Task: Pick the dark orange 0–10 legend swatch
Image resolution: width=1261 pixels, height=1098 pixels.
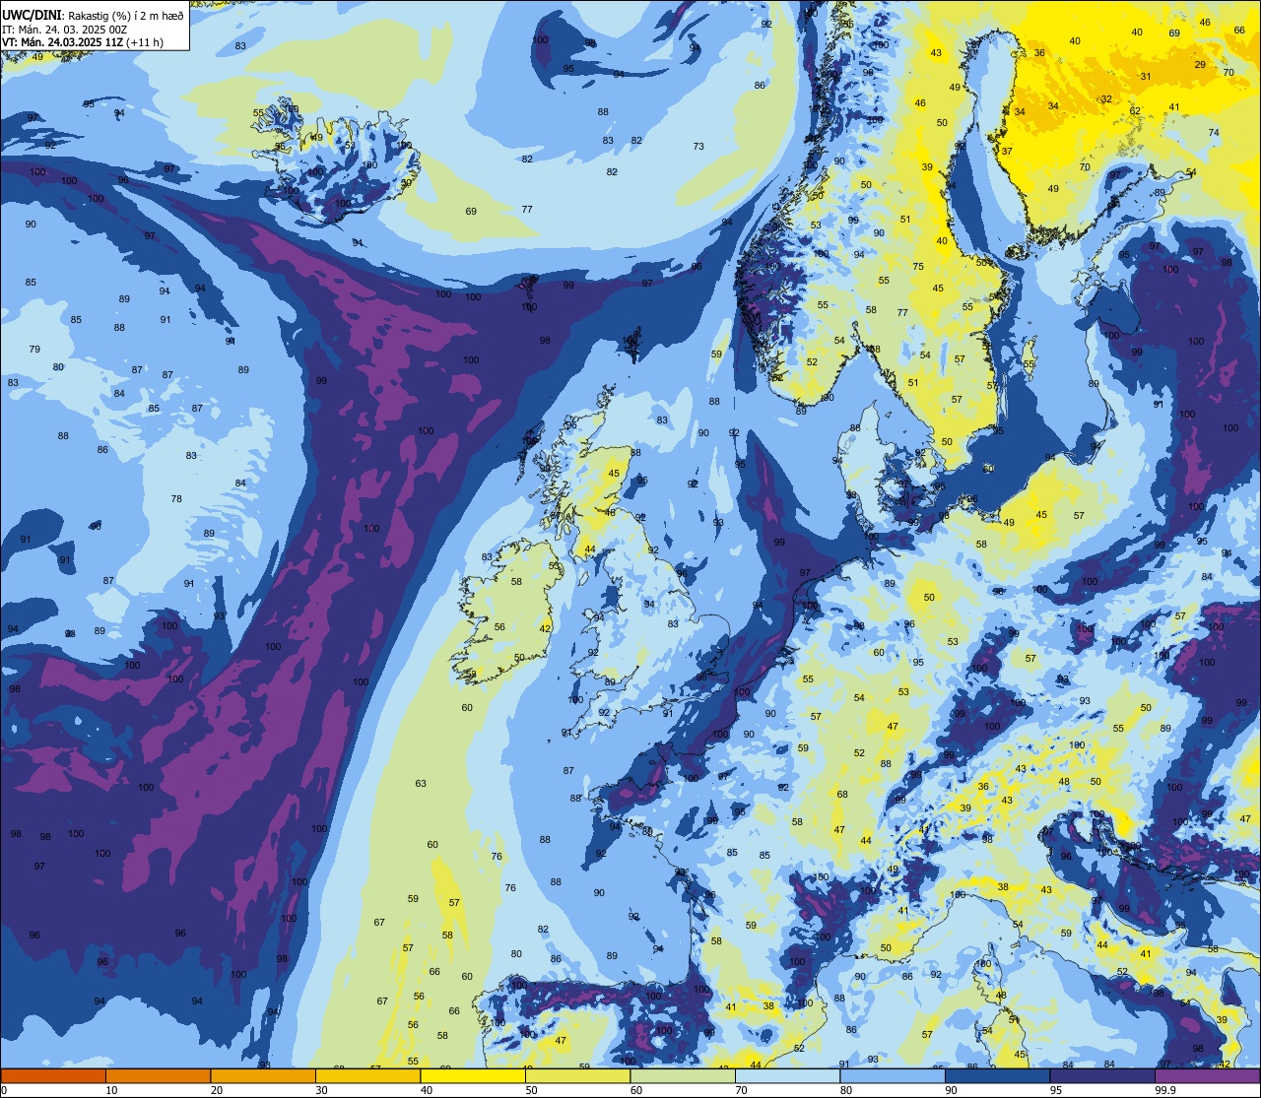Action: pyautogui.click(x=53, y=1075)
